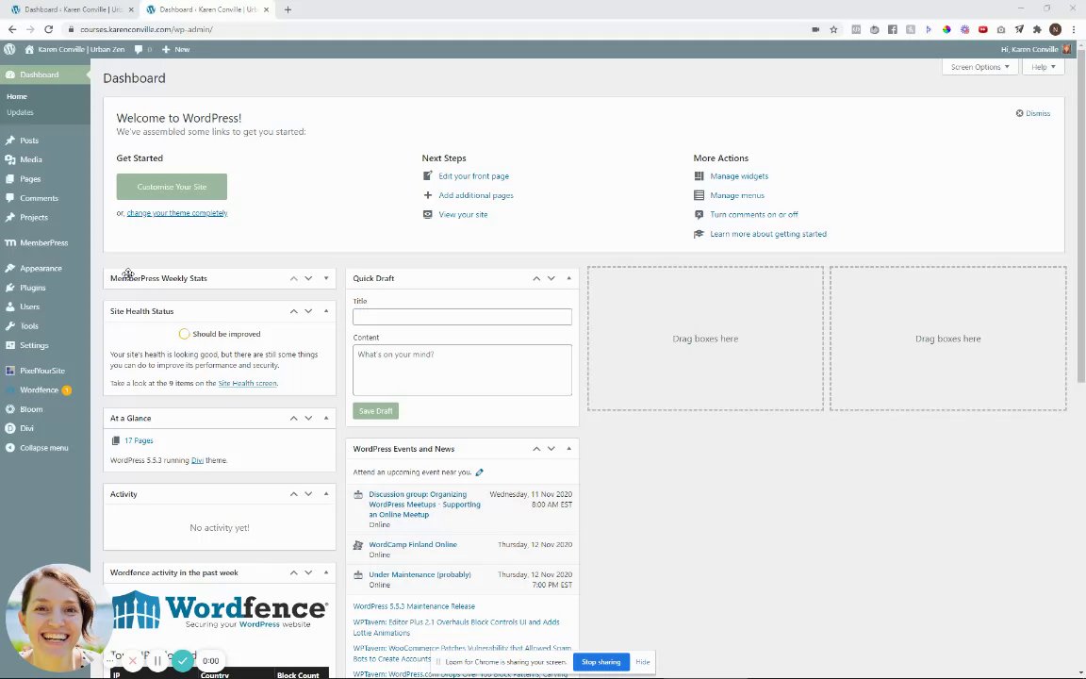This screenshot has height=679, width=1086.
Task: Focus the Quick Draft Content textarea
Action: click(462, 370)
